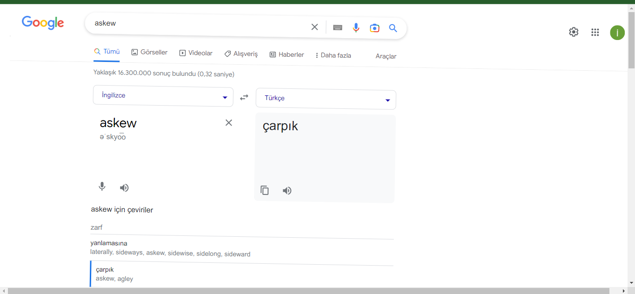Expand the Daha fazla menu
The width and height of the screenshot is (635, 294).
333,54
